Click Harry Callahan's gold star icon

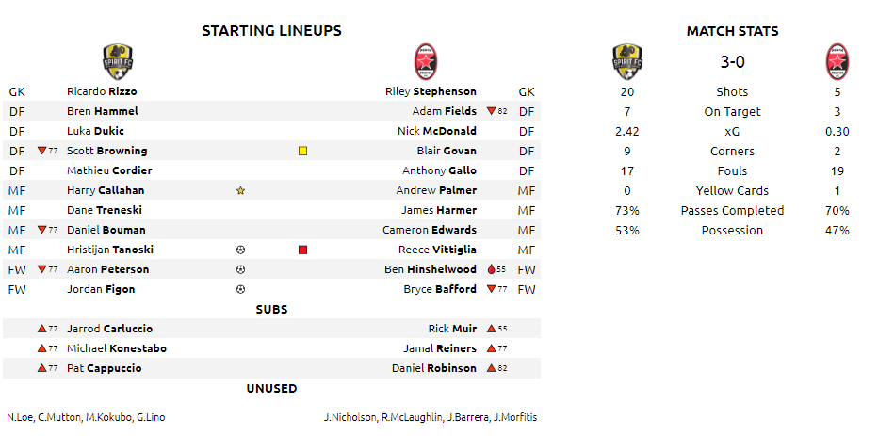click(x=241, y=191)
